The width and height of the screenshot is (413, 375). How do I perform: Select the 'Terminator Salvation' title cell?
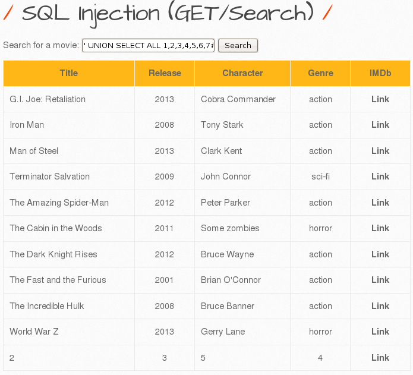coord(69,177)
